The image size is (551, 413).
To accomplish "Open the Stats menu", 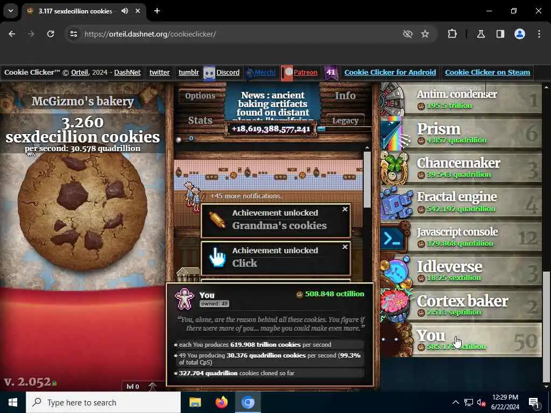I will (200, 120).
